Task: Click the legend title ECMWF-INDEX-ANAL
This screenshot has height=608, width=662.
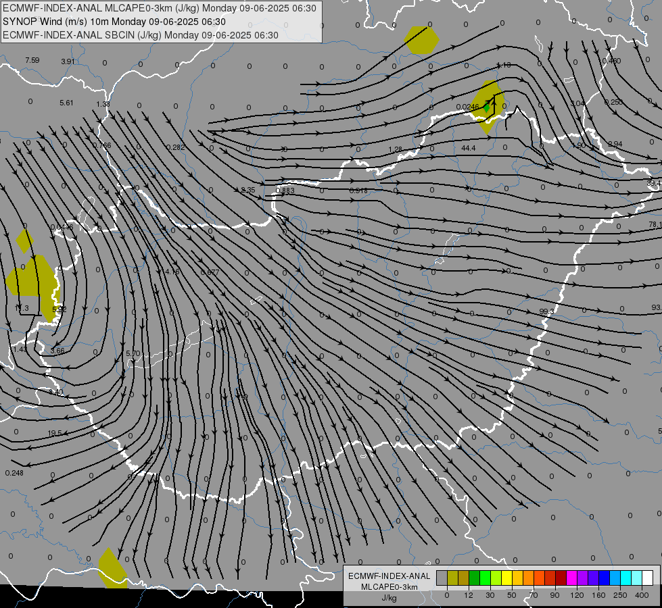Action: [x=389, y=576]
